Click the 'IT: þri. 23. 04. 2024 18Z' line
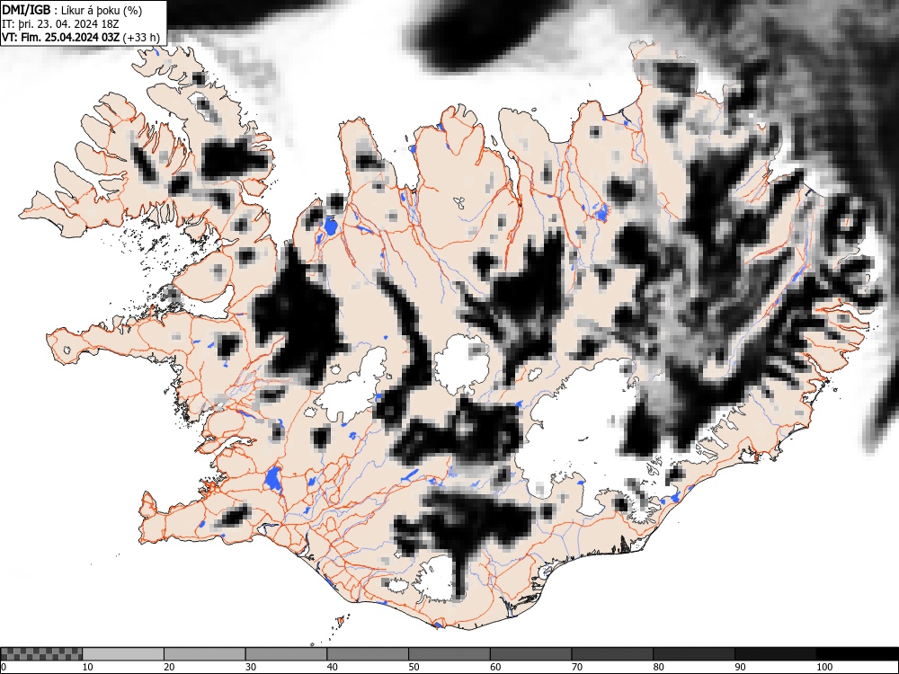 (61, 24)
